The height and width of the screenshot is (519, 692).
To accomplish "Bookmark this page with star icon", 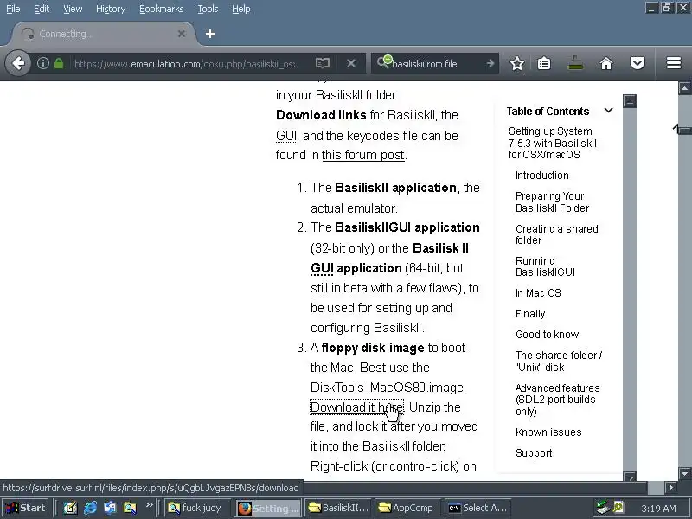I will [516, 63].
